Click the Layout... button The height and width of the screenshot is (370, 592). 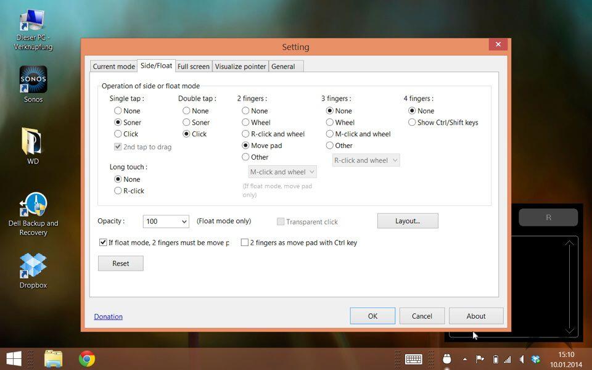pos(408,221)
